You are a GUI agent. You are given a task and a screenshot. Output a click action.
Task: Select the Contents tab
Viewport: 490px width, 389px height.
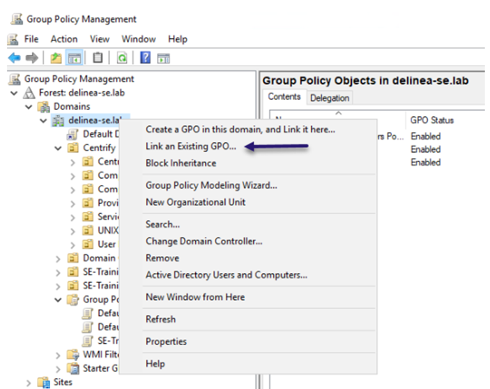(x=284, y=97)
